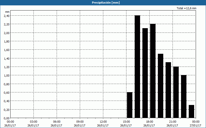Screen dimensions: 206x128
Task: Click the 2,00 y-axis value
Action: click(x=7, y=33)
